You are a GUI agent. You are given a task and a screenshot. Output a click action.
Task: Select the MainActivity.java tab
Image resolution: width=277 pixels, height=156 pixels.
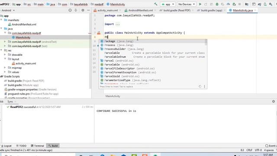(242, 10)
